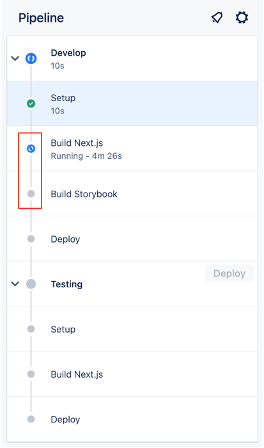Click the disabled Deploy button for Testing

[229, 273]
